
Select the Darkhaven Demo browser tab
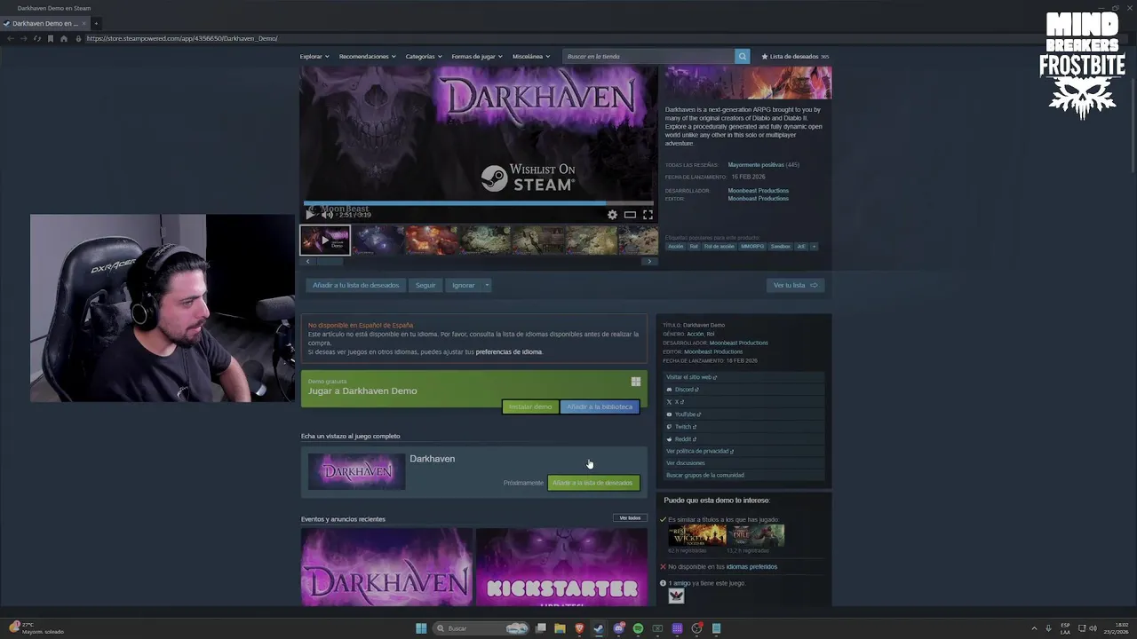pyautogui.click(x=44, y=23)
